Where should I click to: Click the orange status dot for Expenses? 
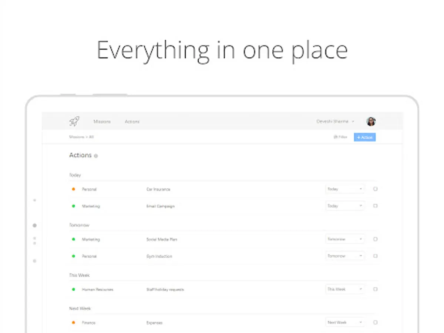[x=73, y=323]
